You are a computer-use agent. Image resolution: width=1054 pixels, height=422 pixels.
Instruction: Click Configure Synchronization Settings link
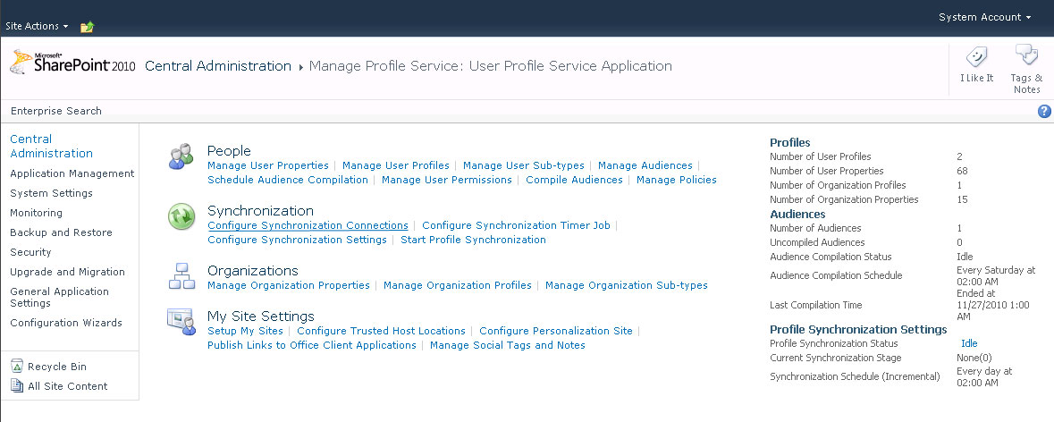click(297, 240)
